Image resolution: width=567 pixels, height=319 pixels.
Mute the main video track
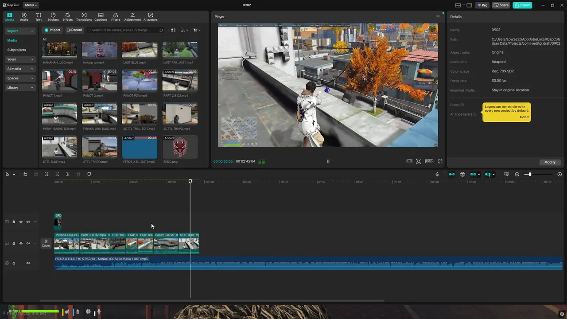[x=28, y=243]
